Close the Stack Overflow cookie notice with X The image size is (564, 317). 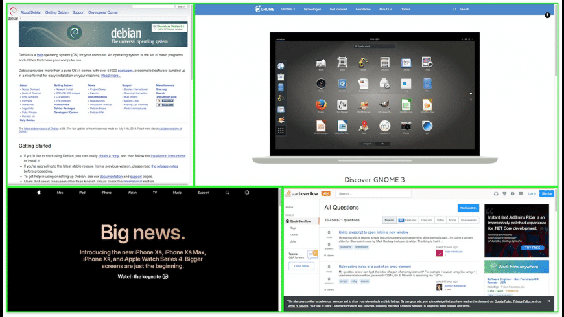(548, 301)
